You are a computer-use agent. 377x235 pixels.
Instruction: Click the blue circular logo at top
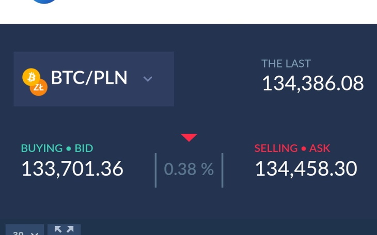click(x=44, y=1)
